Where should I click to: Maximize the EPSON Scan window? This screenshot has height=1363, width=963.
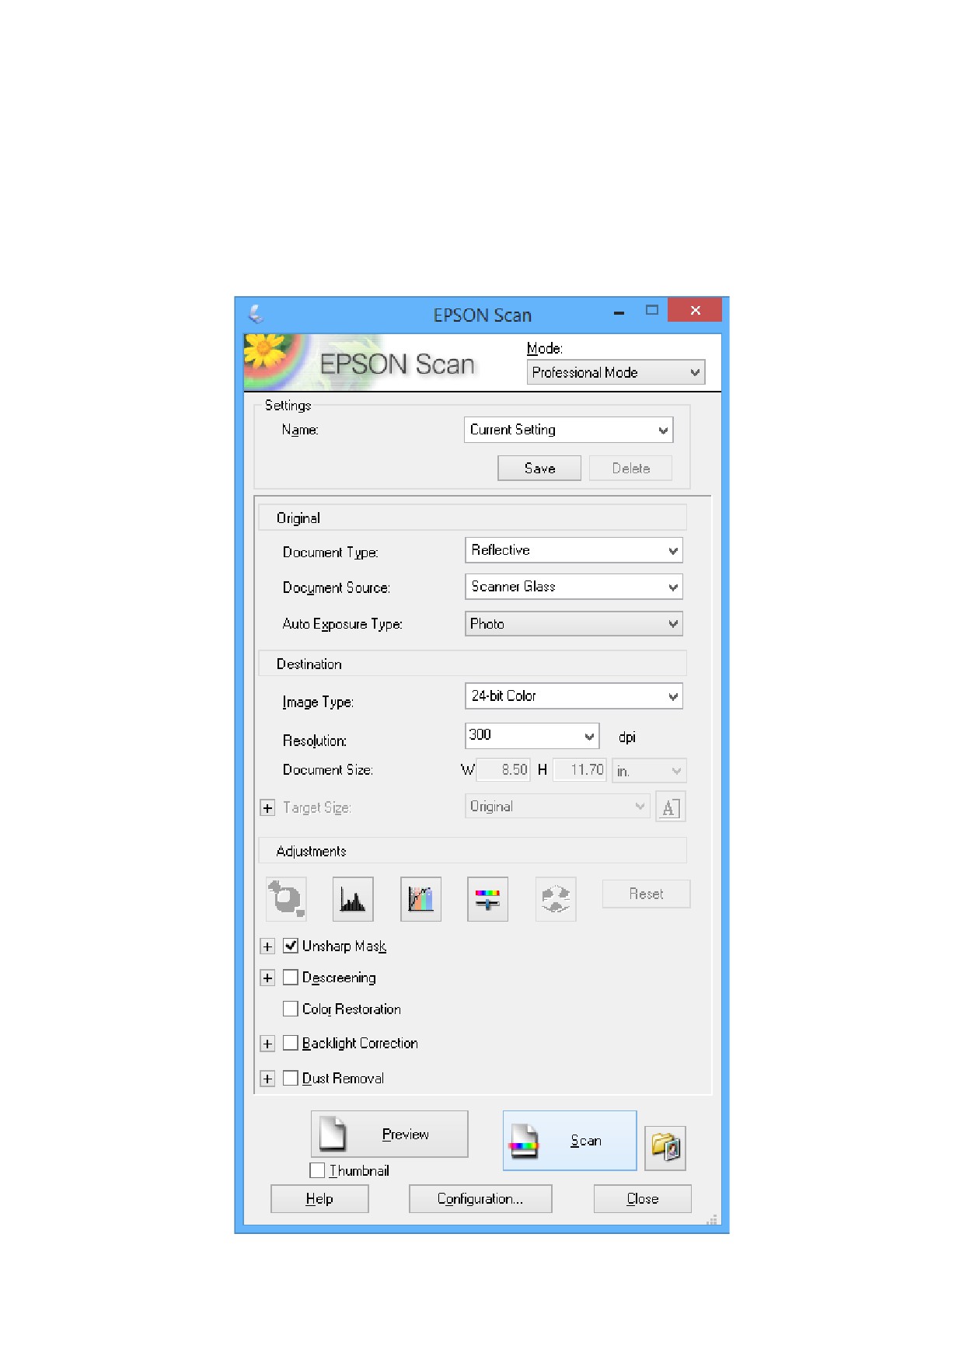[x=652, y=310]
